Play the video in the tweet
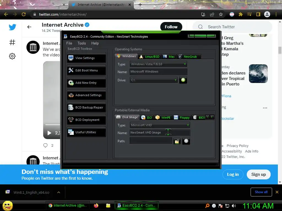 tap(49, 133)
